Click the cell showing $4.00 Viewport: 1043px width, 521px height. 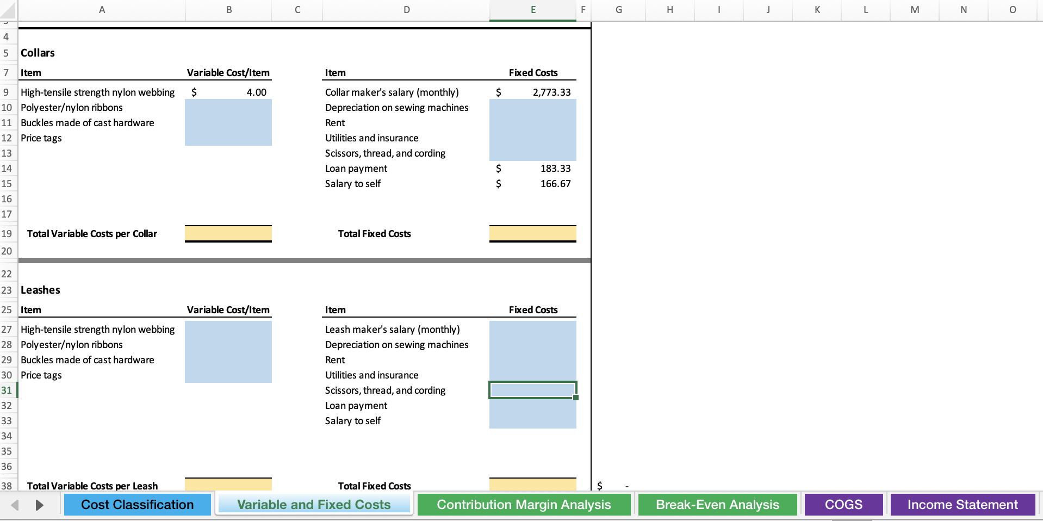(x=228, y=92)
